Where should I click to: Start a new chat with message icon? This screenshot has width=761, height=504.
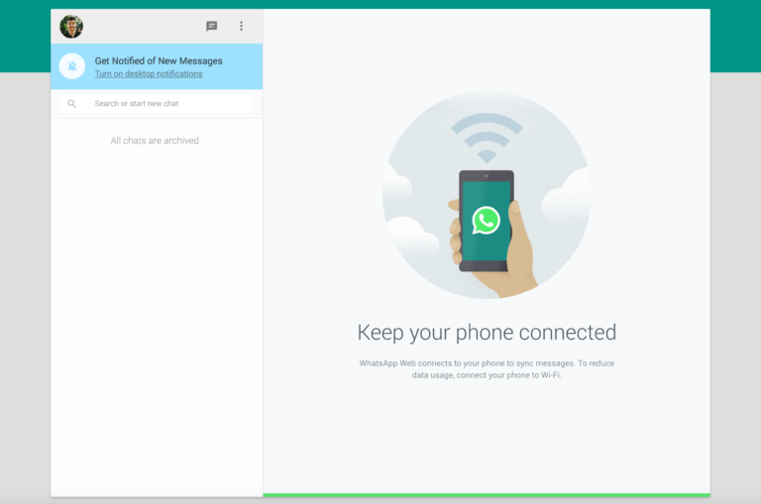point(212,26)
